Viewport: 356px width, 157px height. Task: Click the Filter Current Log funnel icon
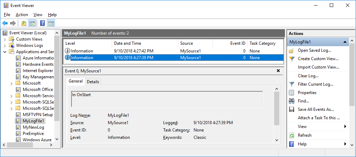[292, 84]
